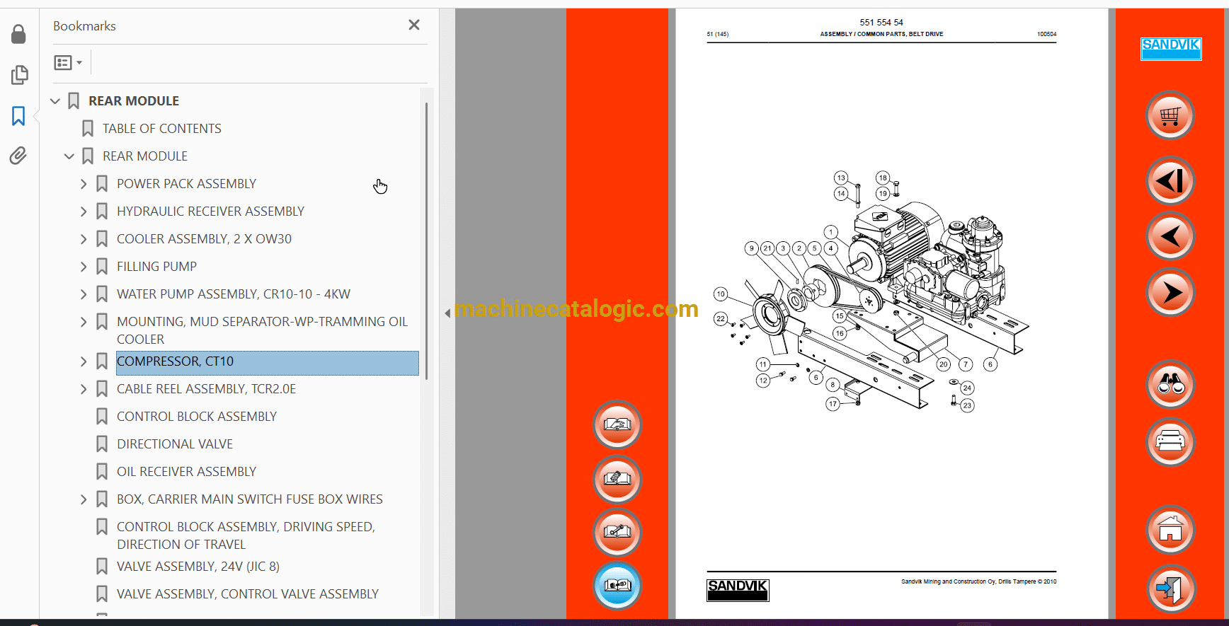Click the blue parts-book button

pyautogui.click(x=617, y=586)
